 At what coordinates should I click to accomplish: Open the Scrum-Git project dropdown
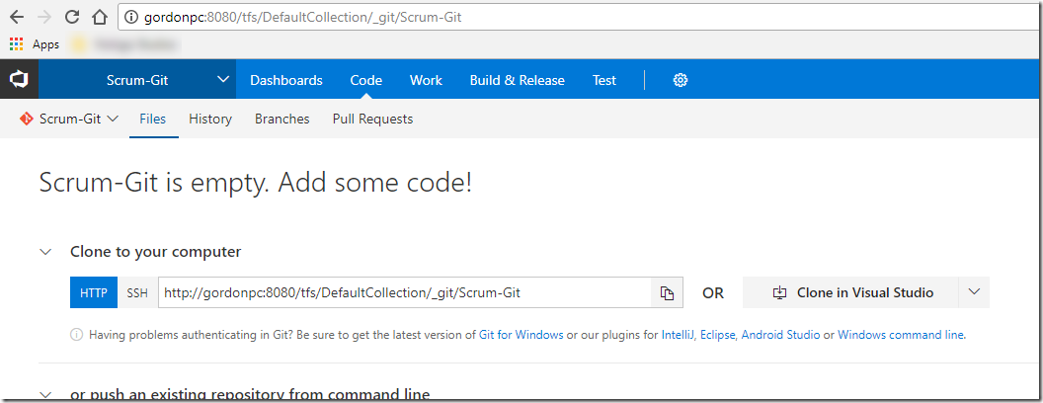pos(223,80)
